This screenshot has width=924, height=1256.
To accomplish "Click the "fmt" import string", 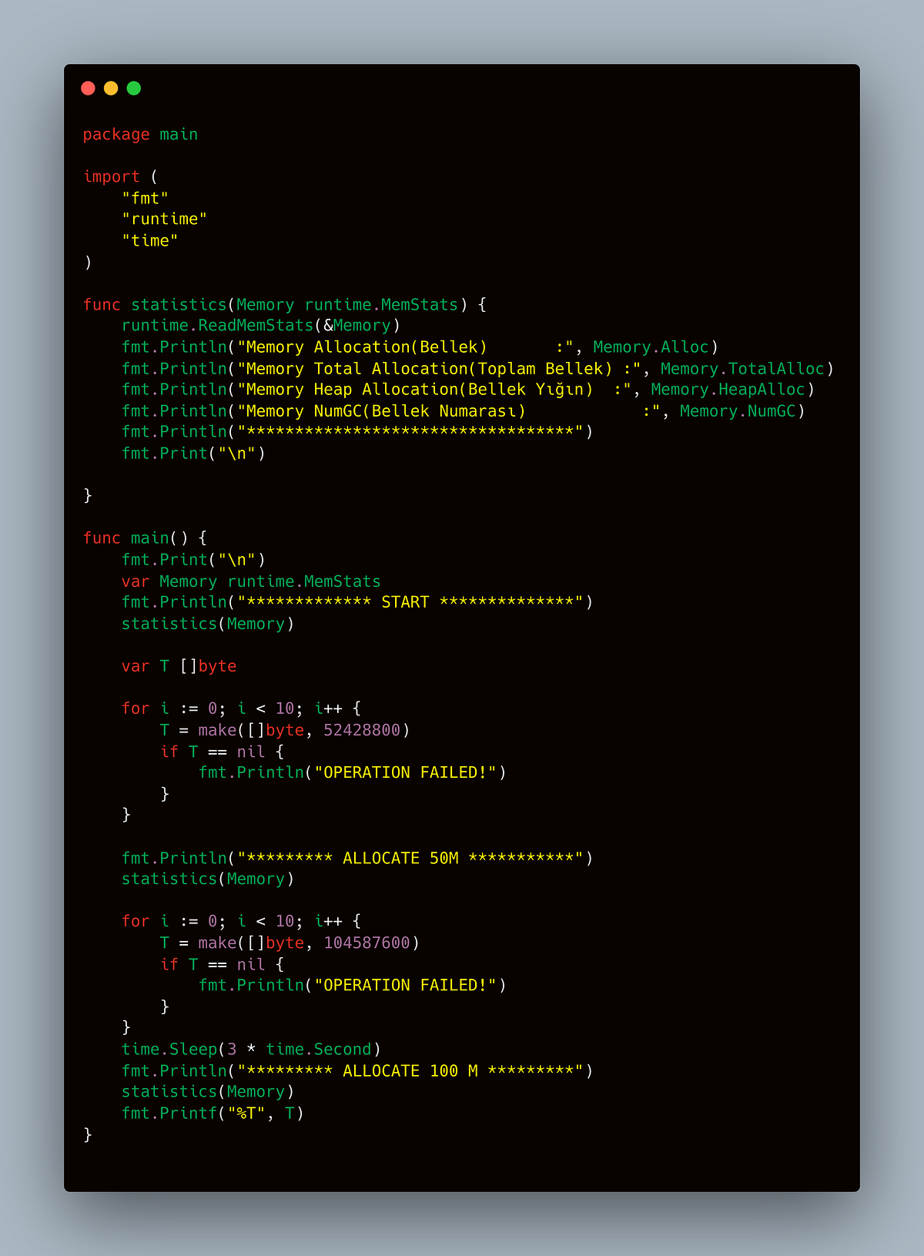I will 145,199.
